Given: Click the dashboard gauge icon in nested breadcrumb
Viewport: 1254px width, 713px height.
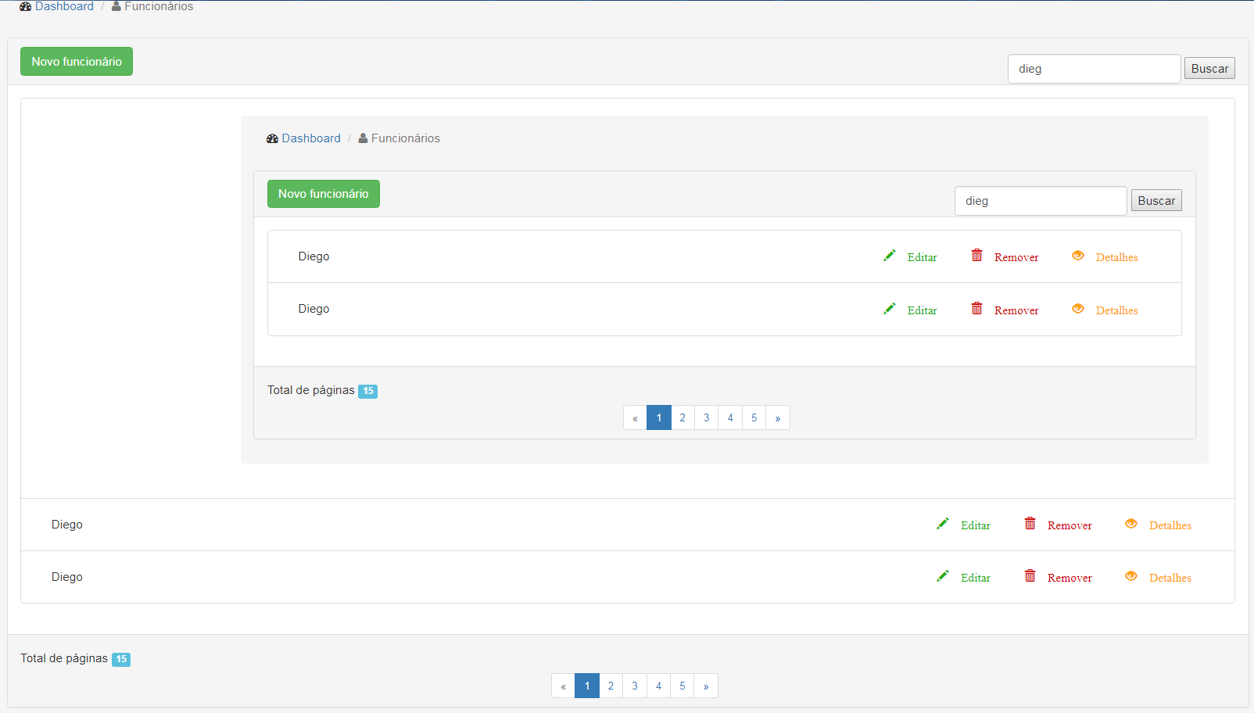Looking at the screenshot, I should click(272, 138).
